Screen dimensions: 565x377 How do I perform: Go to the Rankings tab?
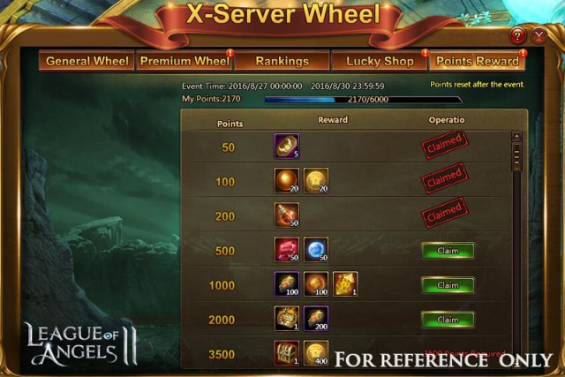tap(282, 61)
